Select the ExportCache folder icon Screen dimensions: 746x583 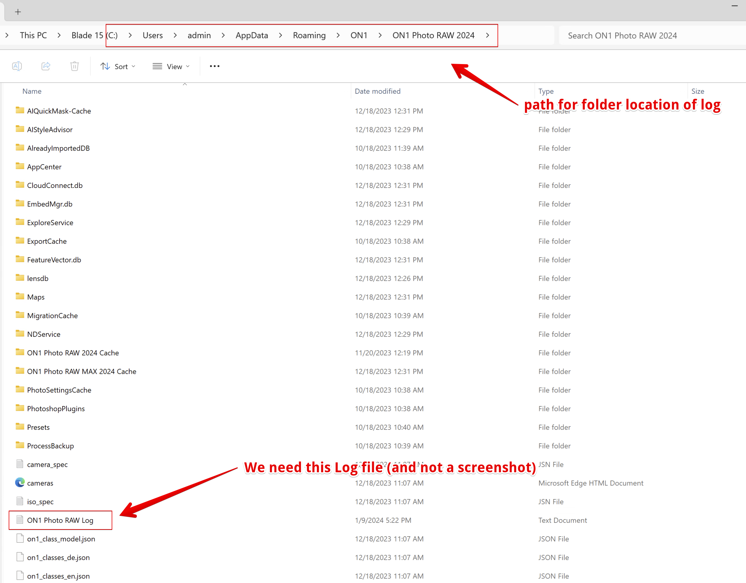coord(20,240)
